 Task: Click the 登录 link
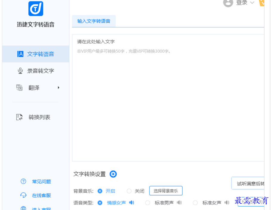click(x=241, y=2)
